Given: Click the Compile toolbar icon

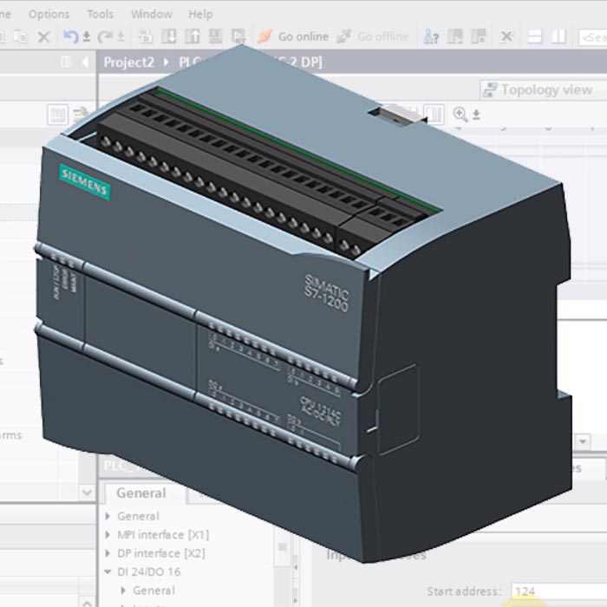Looking at the screenshot, I should (146, 36).
